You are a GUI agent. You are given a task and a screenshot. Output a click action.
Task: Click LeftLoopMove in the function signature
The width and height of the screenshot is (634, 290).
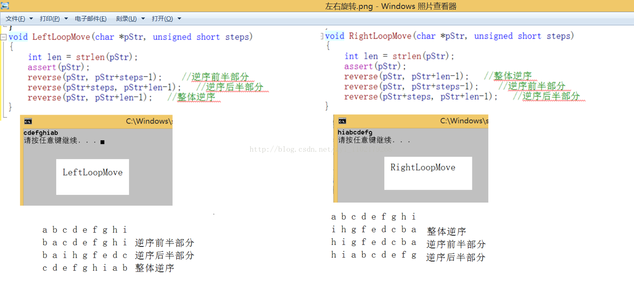point(61,37)
